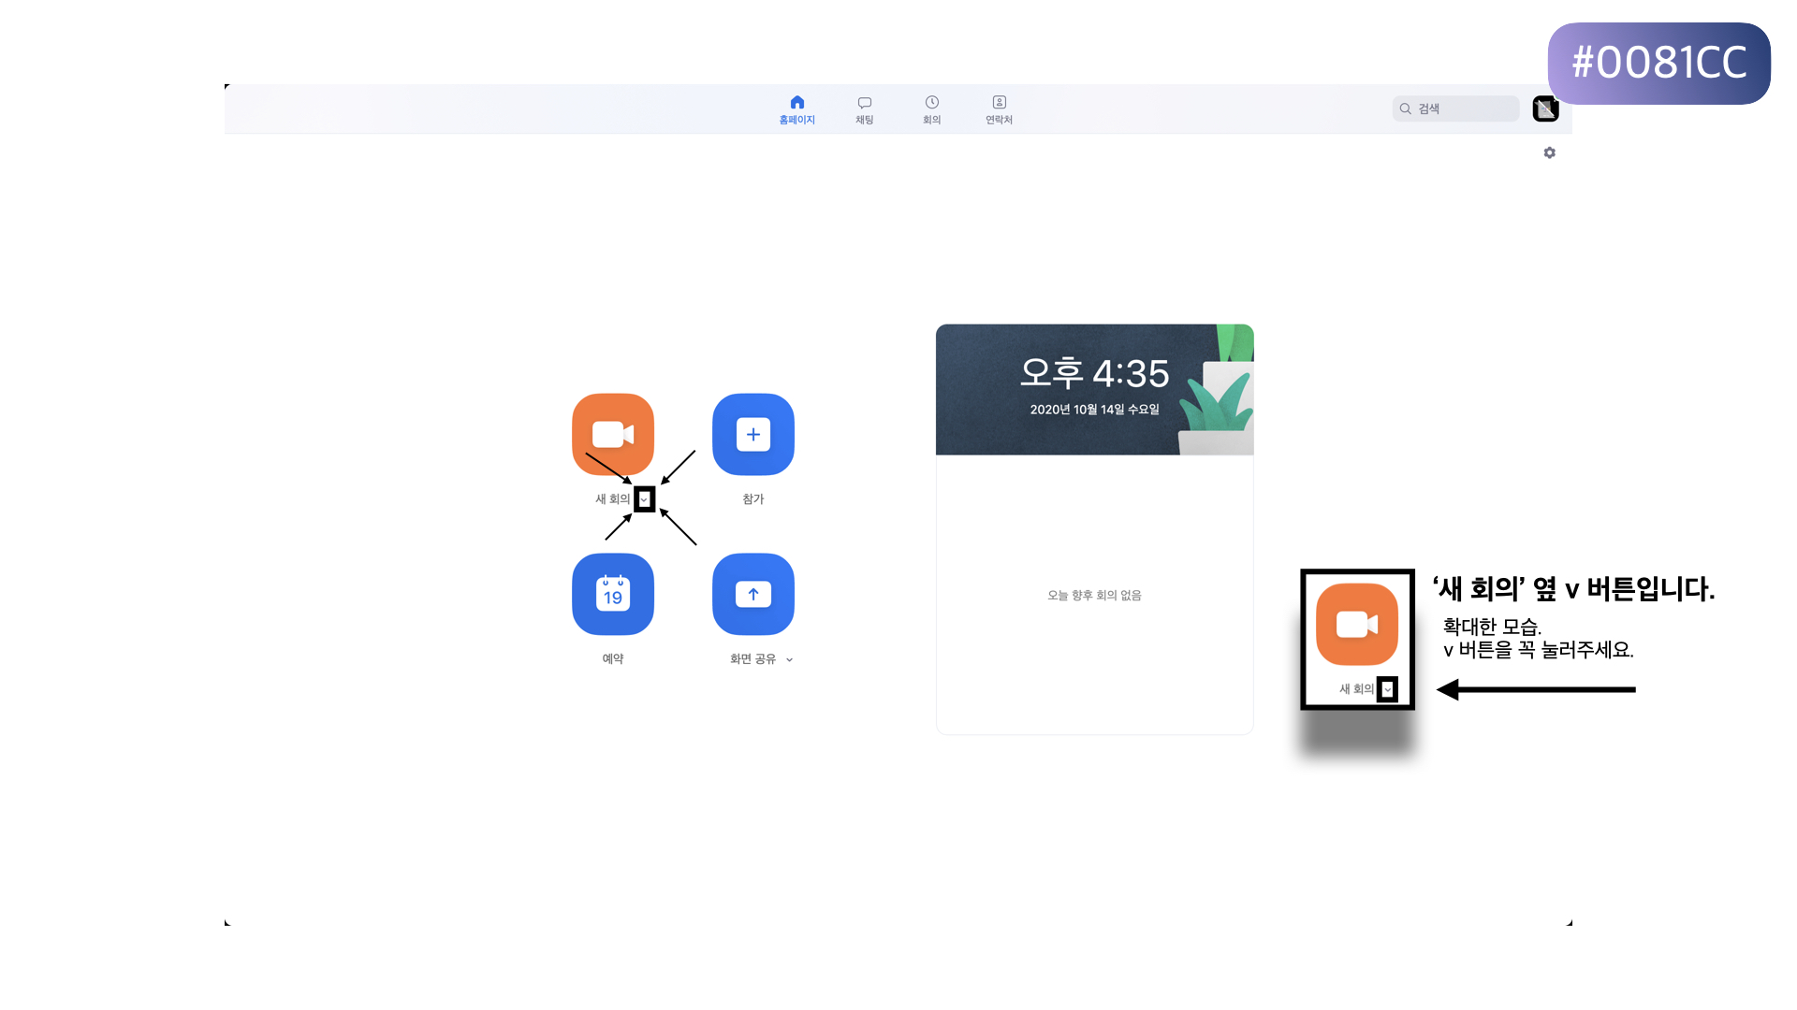Click the magnifier icon in search
Image resolution: width=1797 pixels, height=1010 pixels.
1405,108
